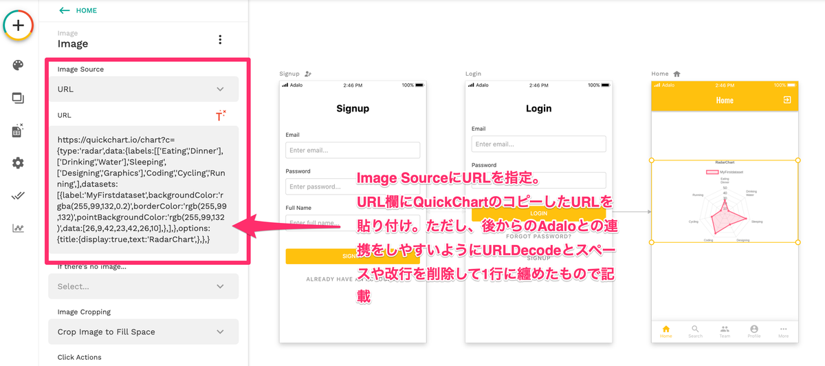Click the Search tab in bottom tab bar

(695, 332)
